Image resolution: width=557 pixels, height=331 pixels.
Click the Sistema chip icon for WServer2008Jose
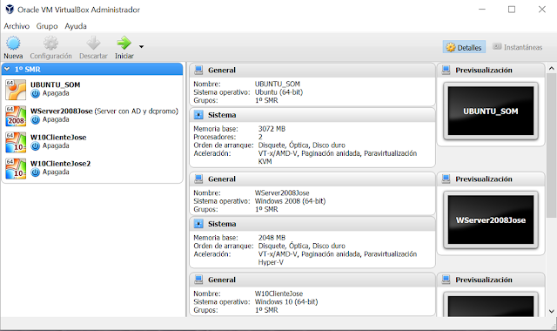tap(198, 224)
